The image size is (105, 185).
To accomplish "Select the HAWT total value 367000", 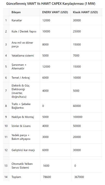I will point(87,177).
